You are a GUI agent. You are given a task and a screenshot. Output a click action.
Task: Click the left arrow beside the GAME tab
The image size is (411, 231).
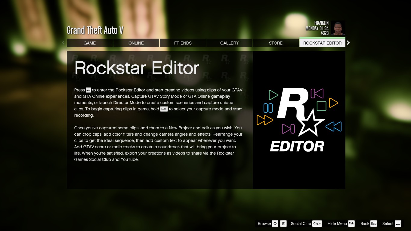(x=63, y=43)
